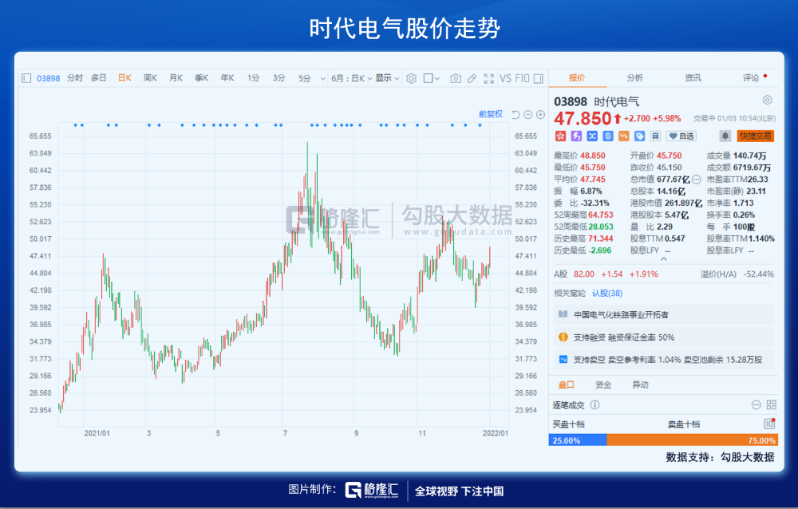The height and width of the screenshot is (509, 798).
Task: Select the 月K chart tab
Action: coord(176,78)
